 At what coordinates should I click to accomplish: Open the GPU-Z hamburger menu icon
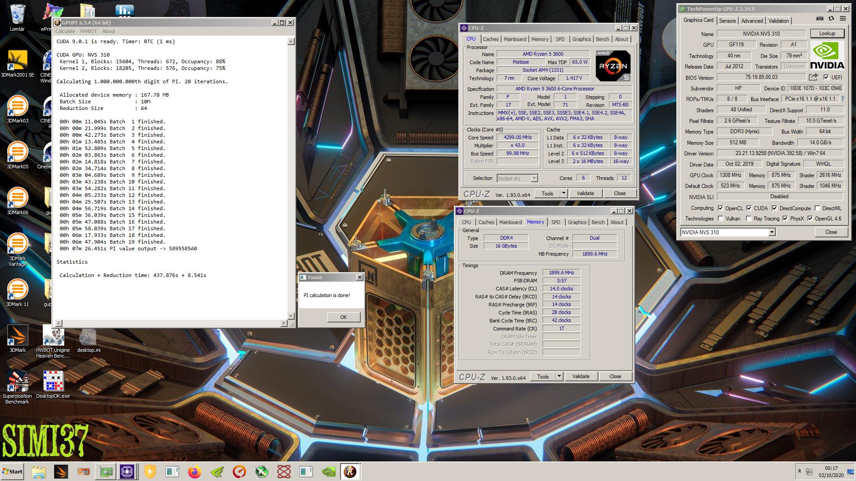pyautogui.click(x=843, y=19)
